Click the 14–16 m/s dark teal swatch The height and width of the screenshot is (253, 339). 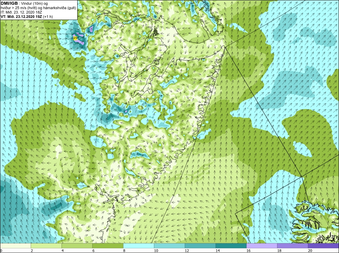point(231,246)
